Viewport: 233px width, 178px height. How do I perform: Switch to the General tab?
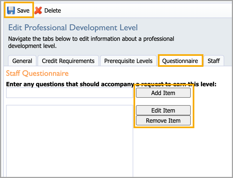[22, 61]
